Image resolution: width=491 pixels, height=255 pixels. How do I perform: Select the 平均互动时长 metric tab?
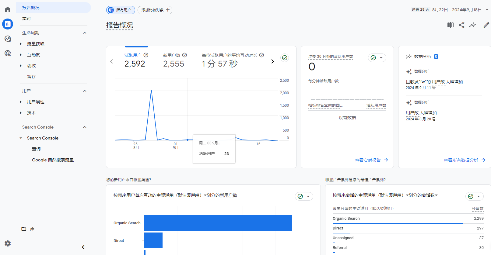[233, 60]
